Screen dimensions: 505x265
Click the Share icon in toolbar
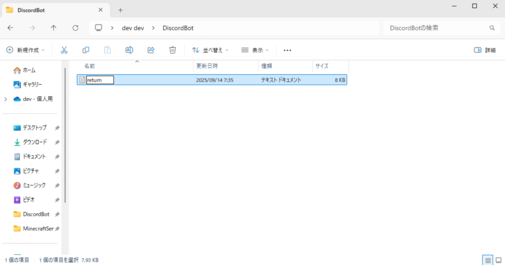pyautogui.click(x=151, y=50)
